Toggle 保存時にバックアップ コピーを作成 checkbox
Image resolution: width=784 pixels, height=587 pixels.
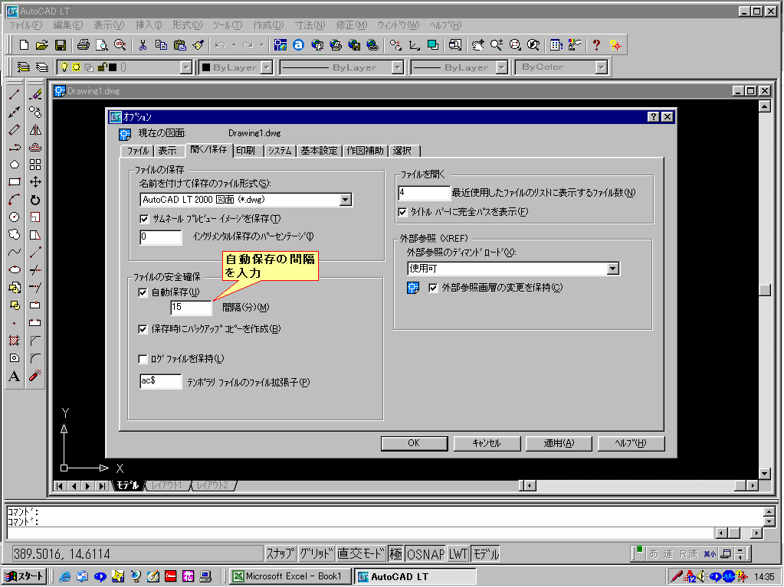pyautogui.click(x=143, y=329)
